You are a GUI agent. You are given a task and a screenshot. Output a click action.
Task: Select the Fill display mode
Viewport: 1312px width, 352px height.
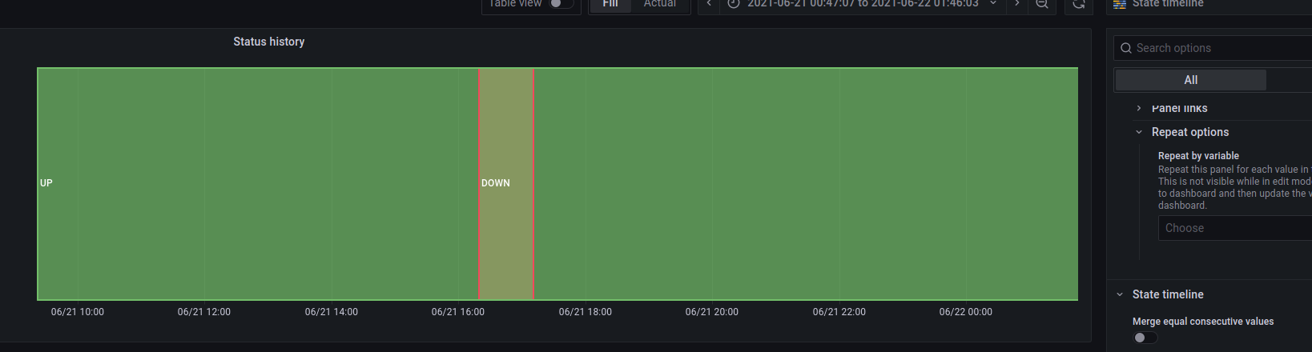[610, 4]
